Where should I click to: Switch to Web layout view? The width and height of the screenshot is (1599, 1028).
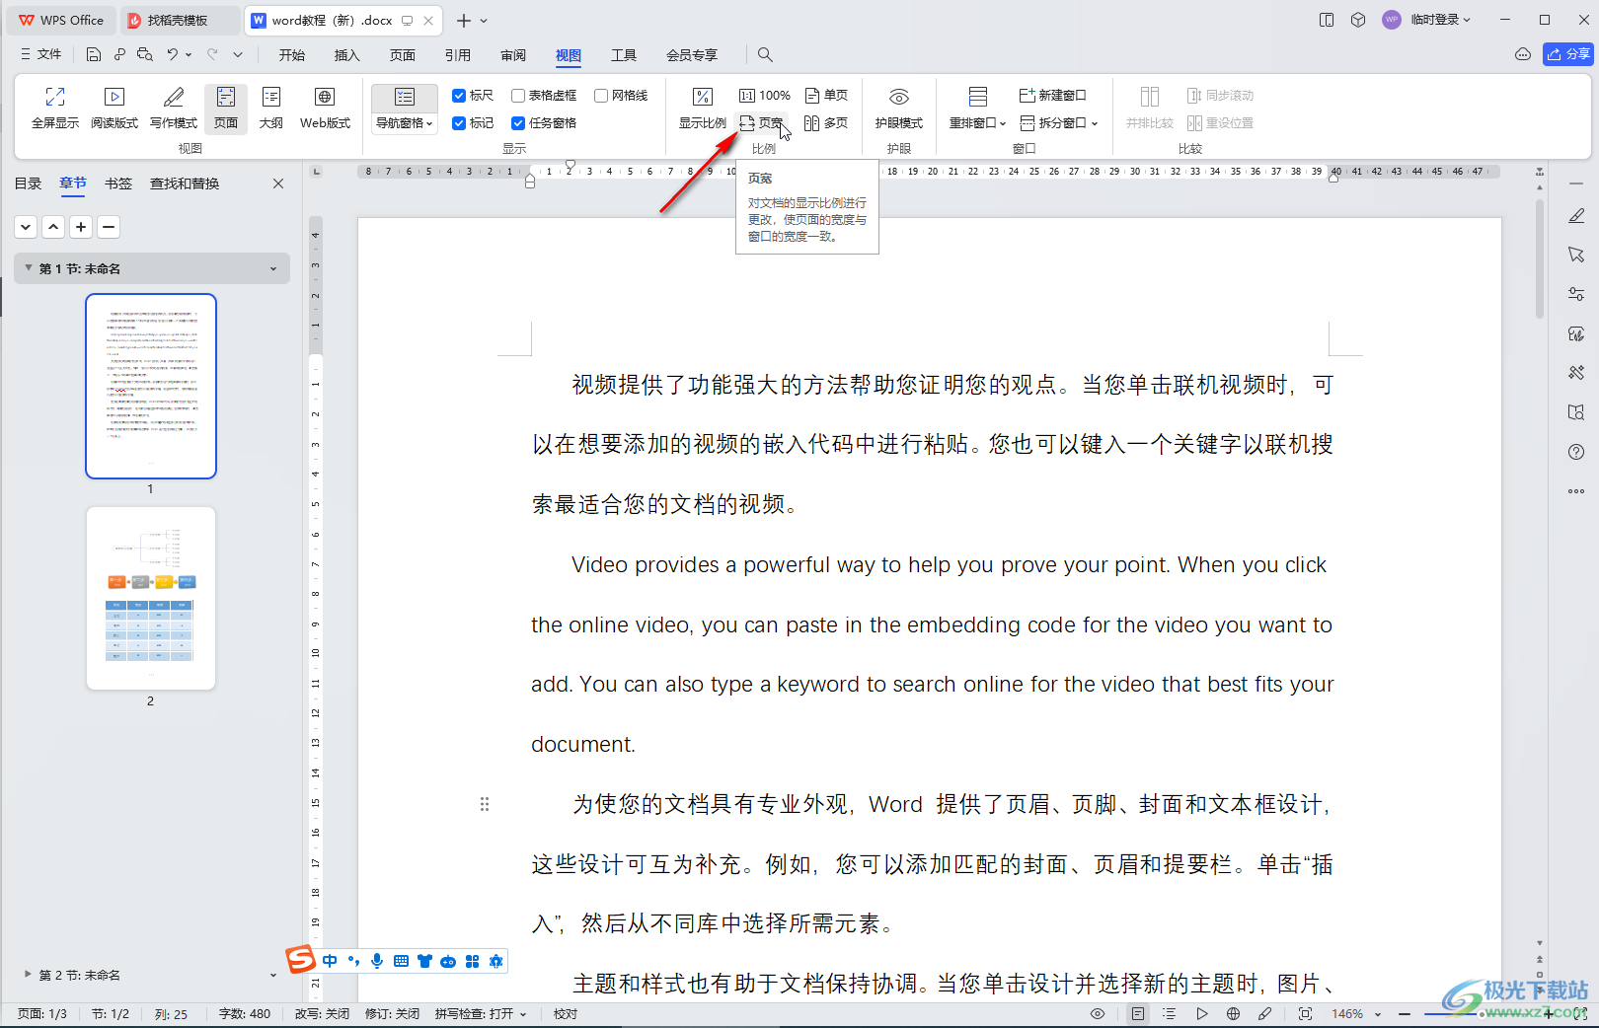coord(326,108)
